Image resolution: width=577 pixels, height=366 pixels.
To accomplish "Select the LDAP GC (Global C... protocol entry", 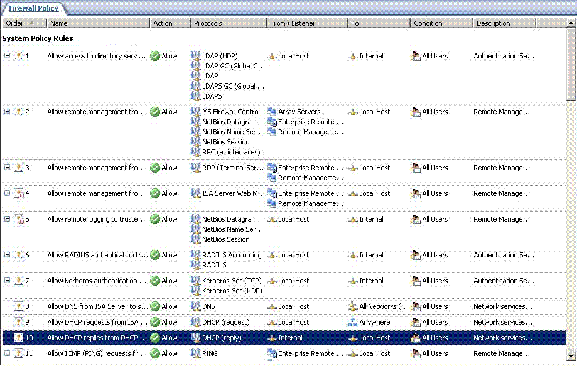I will coord(234,66).
